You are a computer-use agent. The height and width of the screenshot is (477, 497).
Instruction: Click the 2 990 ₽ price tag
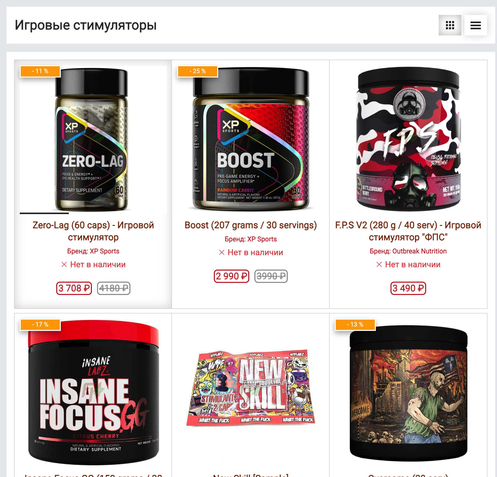(232, 276)
